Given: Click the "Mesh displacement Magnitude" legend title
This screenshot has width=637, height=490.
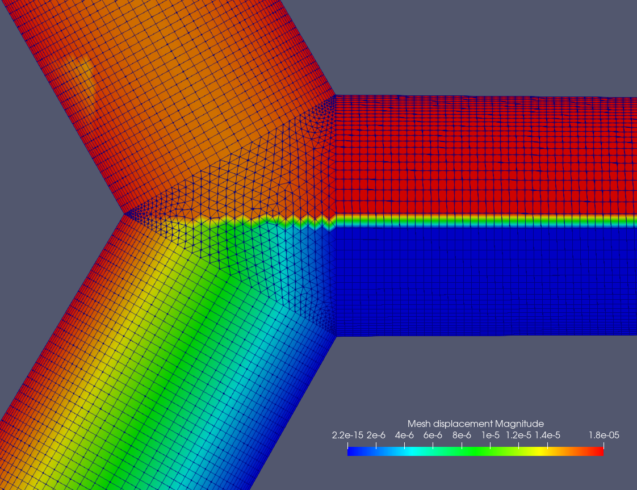Looking at the screenshot, I should click(475, 424).
